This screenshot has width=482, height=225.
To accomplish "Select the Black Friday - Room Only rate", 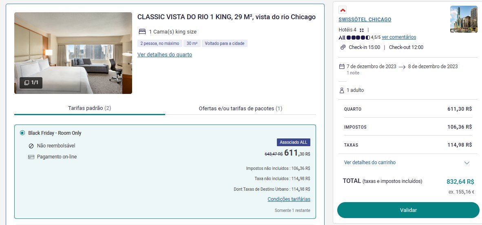I will tap(22, 133).
